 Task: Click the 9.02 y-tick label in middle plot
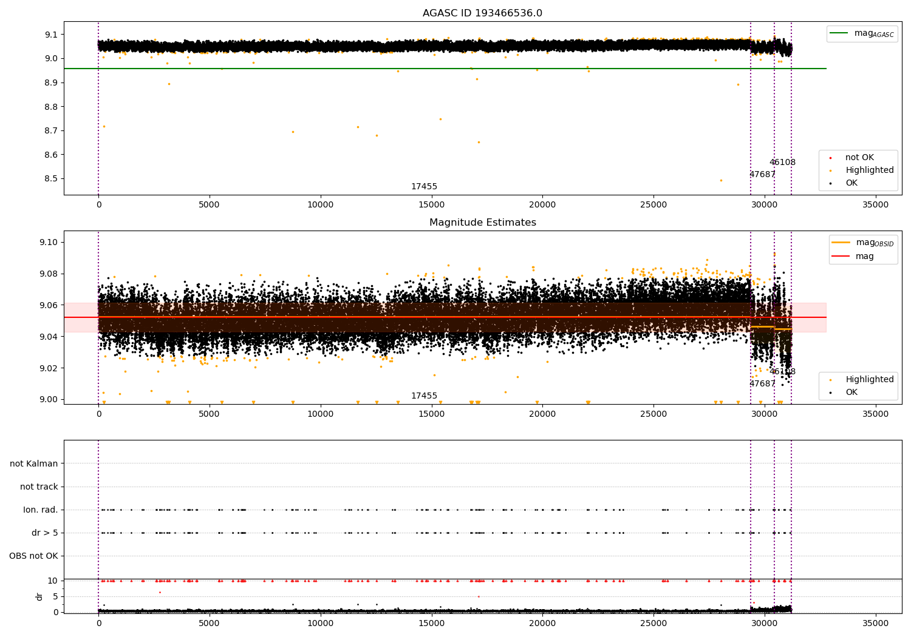point(49,368)
